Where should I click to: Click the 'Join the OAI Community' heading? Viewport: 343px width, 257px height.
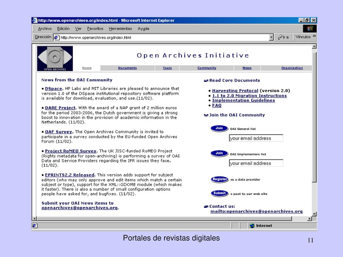coord(237,115)
